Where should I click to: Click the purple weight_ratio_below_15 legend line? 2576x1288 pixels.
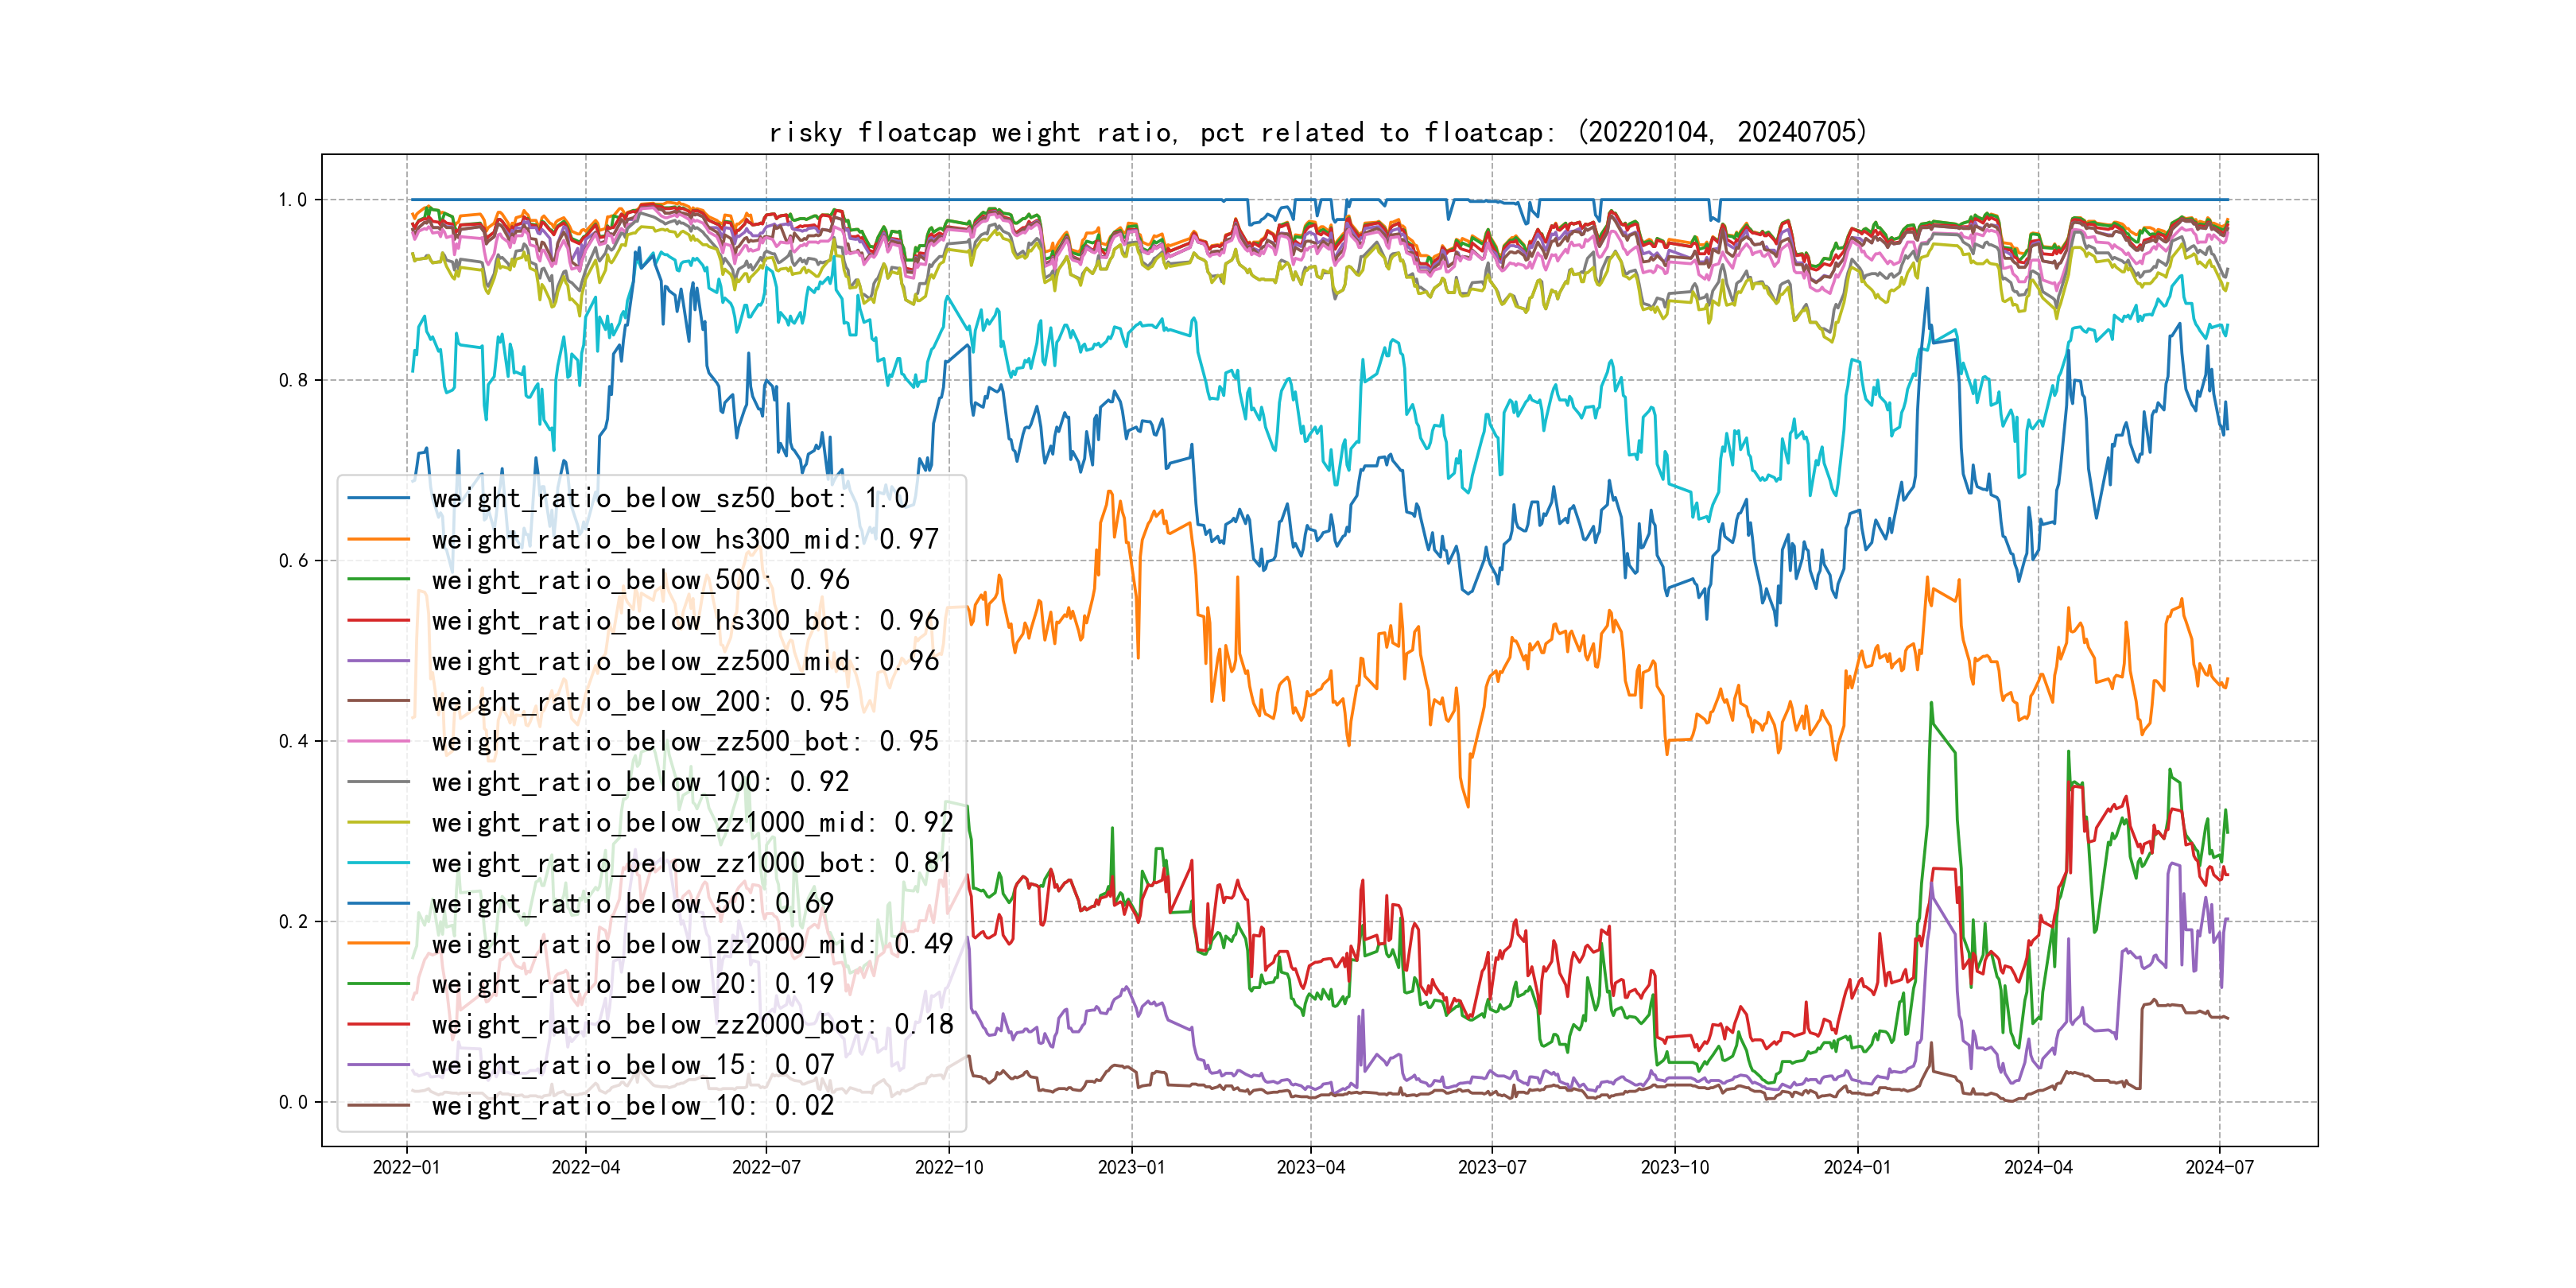pos(378,1065)
